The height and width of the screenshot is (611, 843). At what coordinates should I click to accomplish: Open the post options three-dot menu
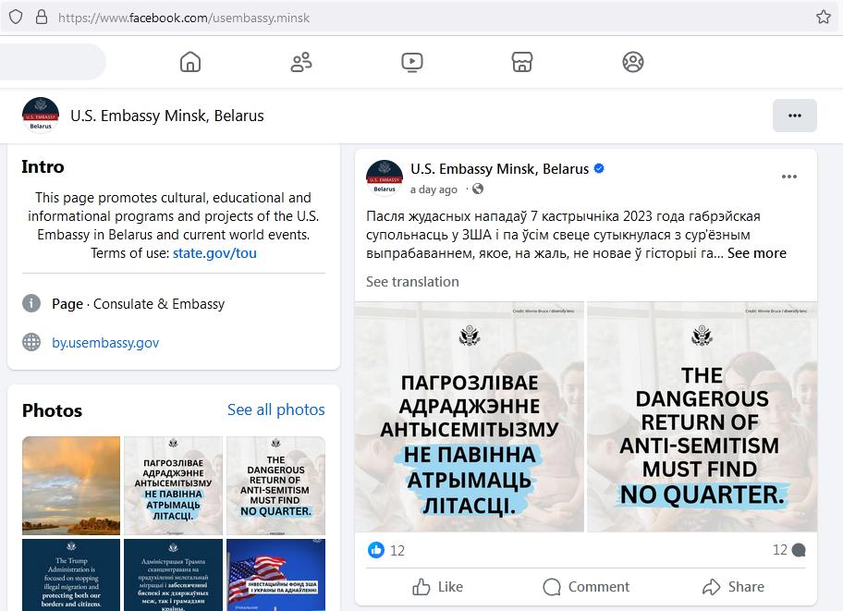(x=788, y=177)
